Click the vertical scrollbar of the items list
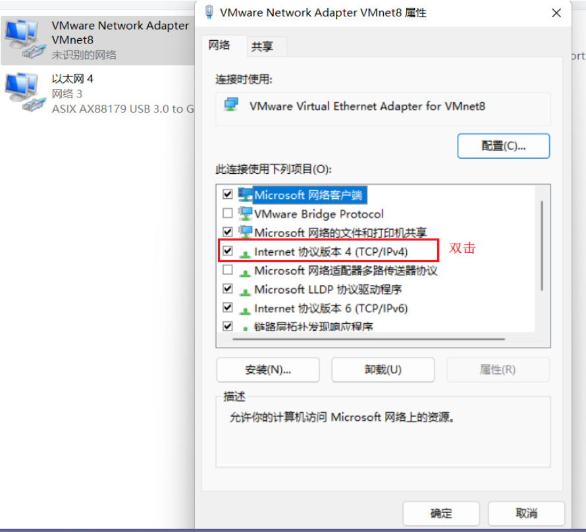Screen dimensions: 586x532 click(542, 246)
